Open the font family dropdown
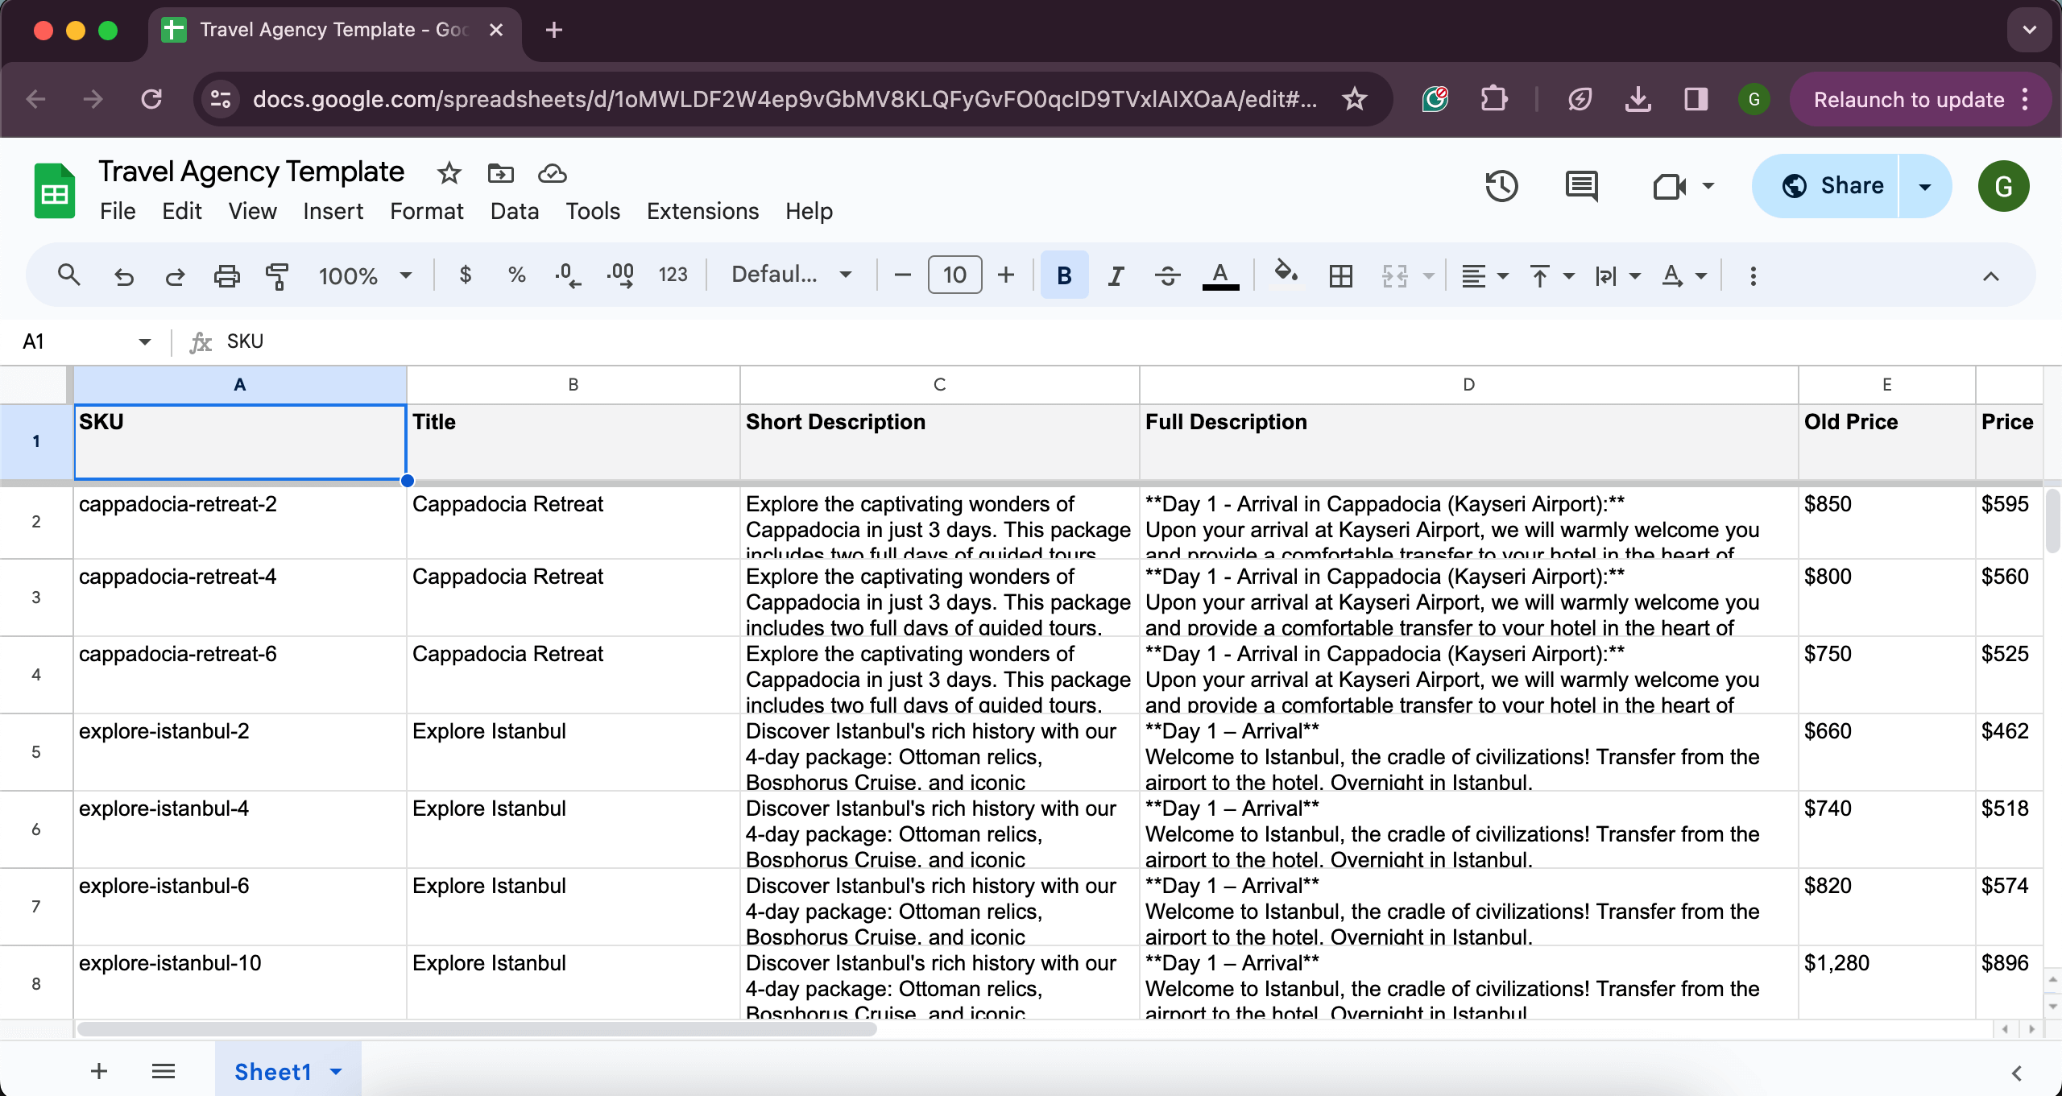The width and height of the screenshot is (2062, 1096). coord(791,275)
